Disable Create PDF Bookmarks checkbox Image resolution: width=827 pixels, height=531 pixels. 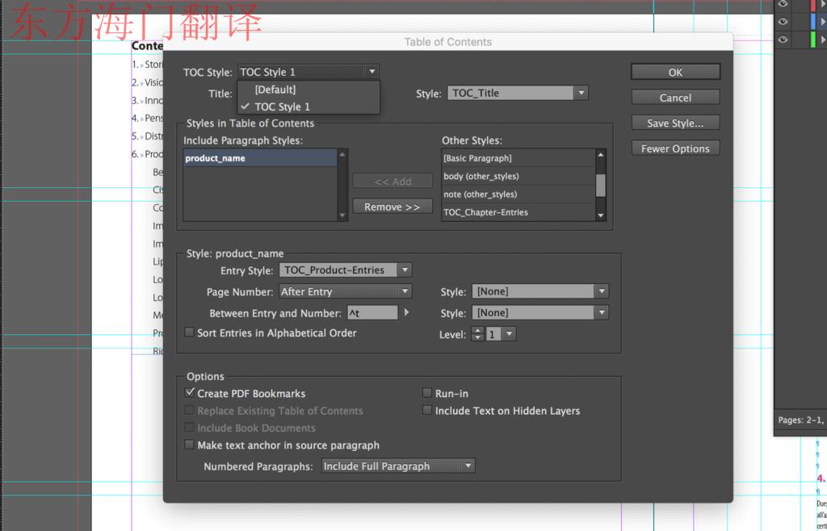(190, 393)
